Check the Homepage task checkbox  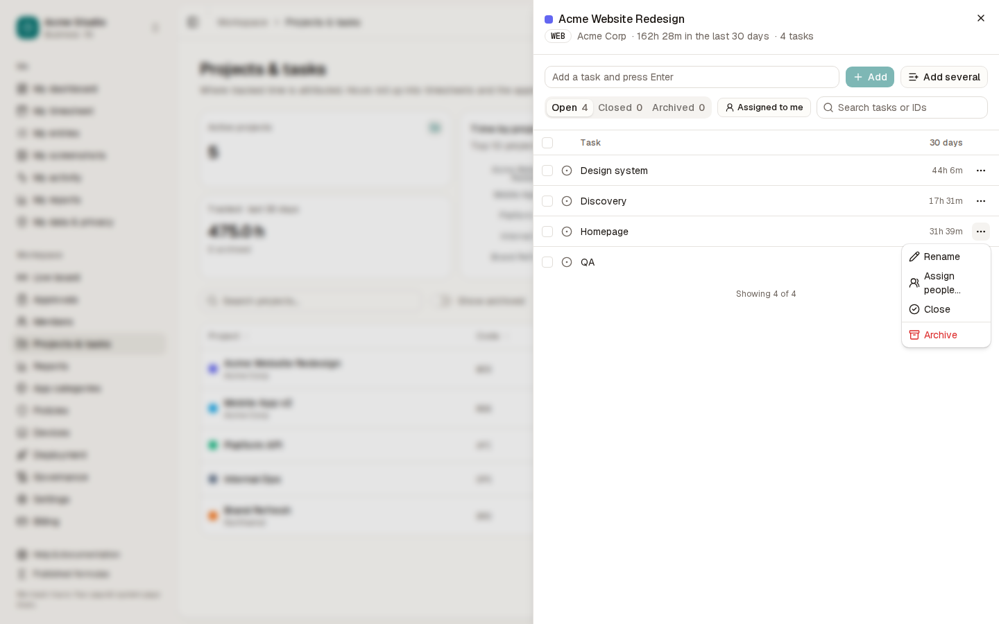547,232
